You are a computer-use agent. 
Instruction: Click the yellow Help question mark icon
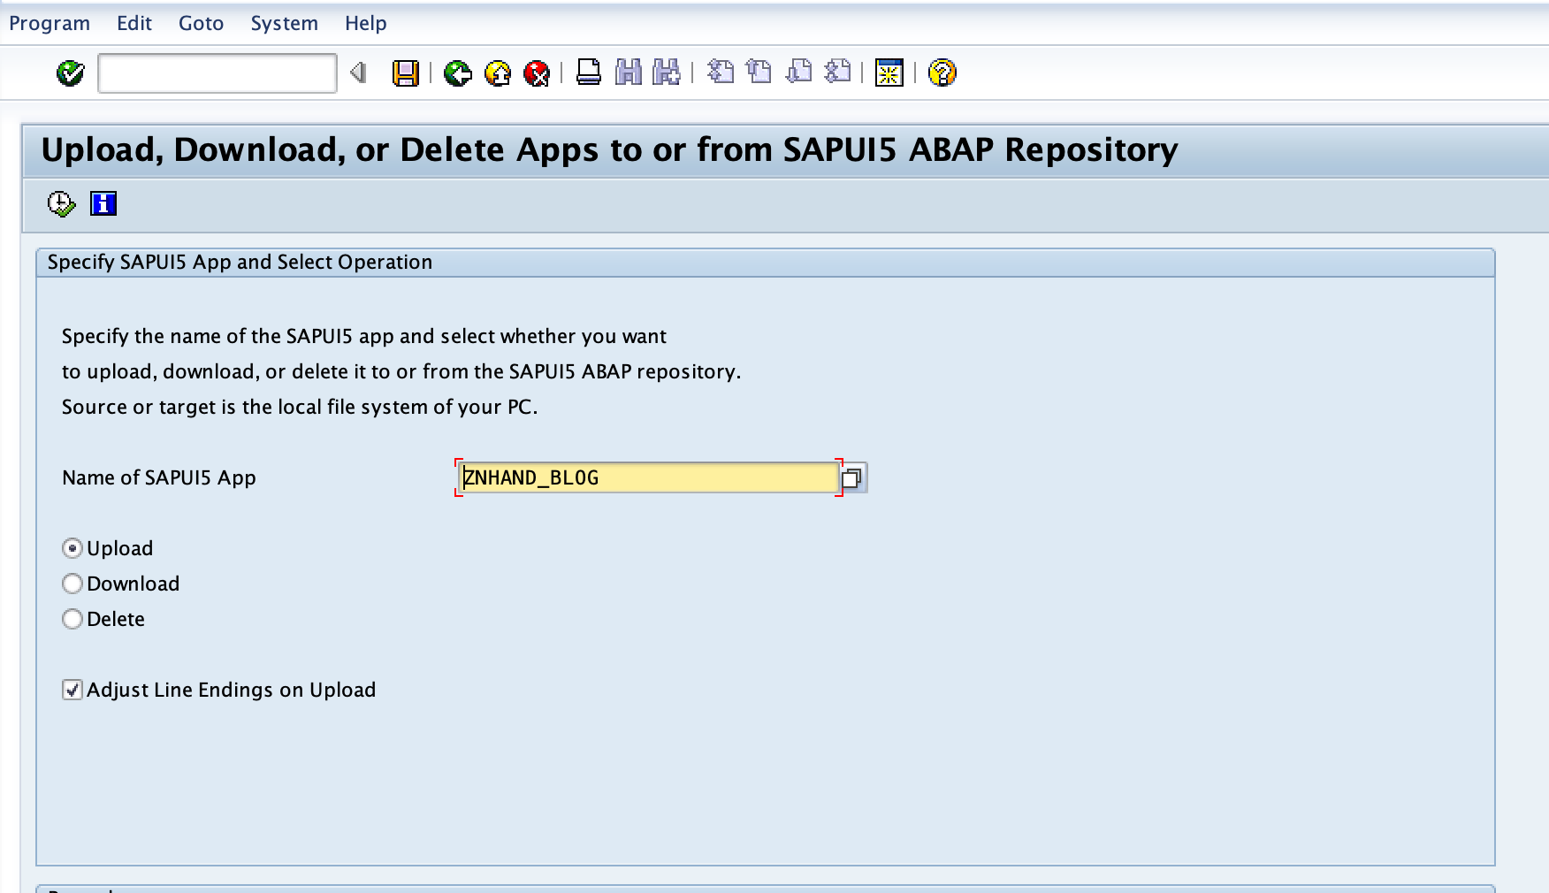pyautogui.click(x=942, y=73)
